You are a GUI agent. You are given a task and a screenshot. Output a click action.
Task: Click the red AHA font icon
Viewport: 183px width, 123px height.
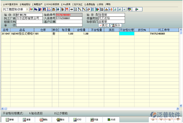(x=31, y=9)
